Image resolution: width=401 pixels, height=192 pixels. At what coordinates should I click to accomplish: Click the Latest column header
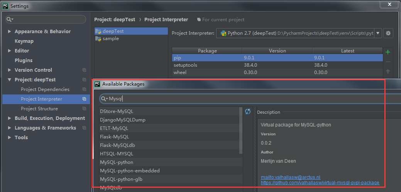click(x=348, y=51)
